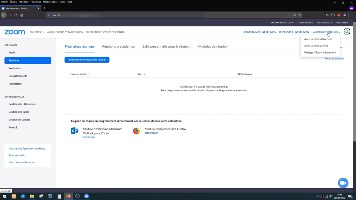The width and height of the screenshot is (356, 200).
Task: Click the floating video chat button
Action: tap(343, 183)
